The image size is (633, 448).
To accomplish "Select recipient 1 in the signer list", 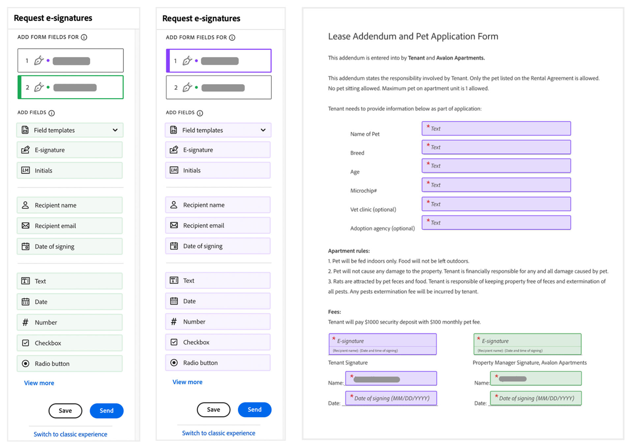I will [70, 60].
